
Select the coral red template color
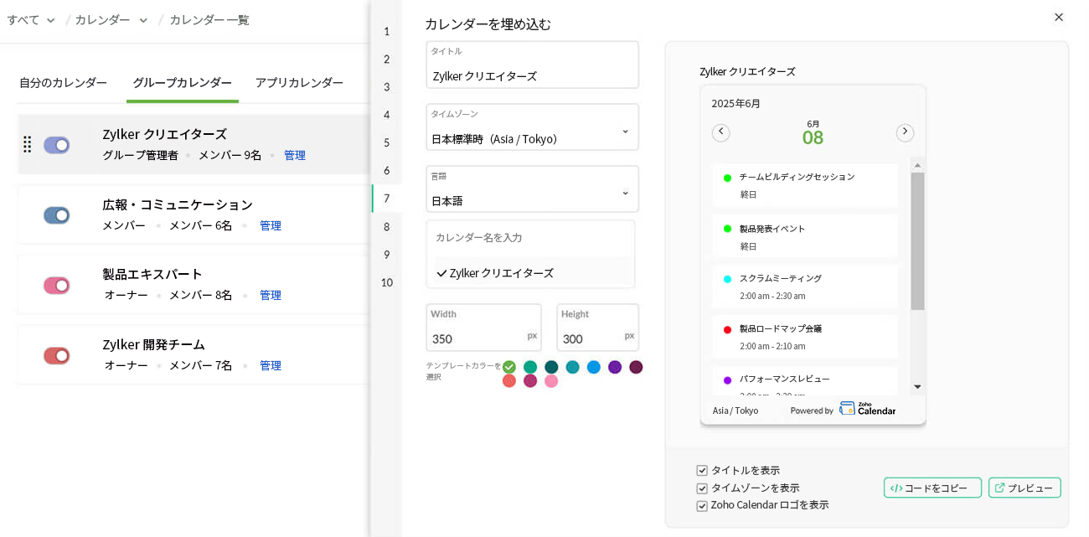coord(508,381)
